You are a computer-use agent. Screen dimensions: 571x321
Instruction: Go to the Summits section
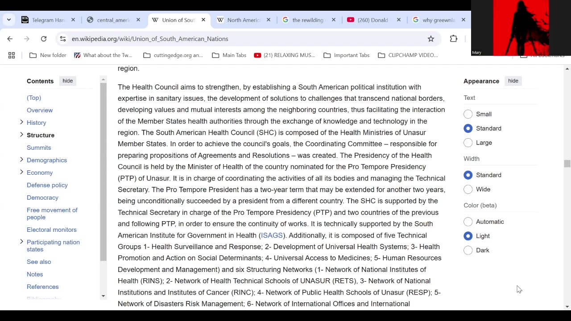pos(39,148)
